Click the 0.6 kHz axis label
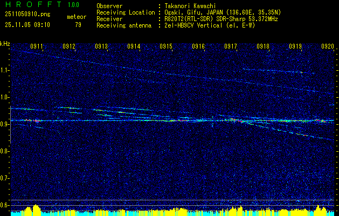The width and height of the screenshot is (339, 216). (5, 205)
